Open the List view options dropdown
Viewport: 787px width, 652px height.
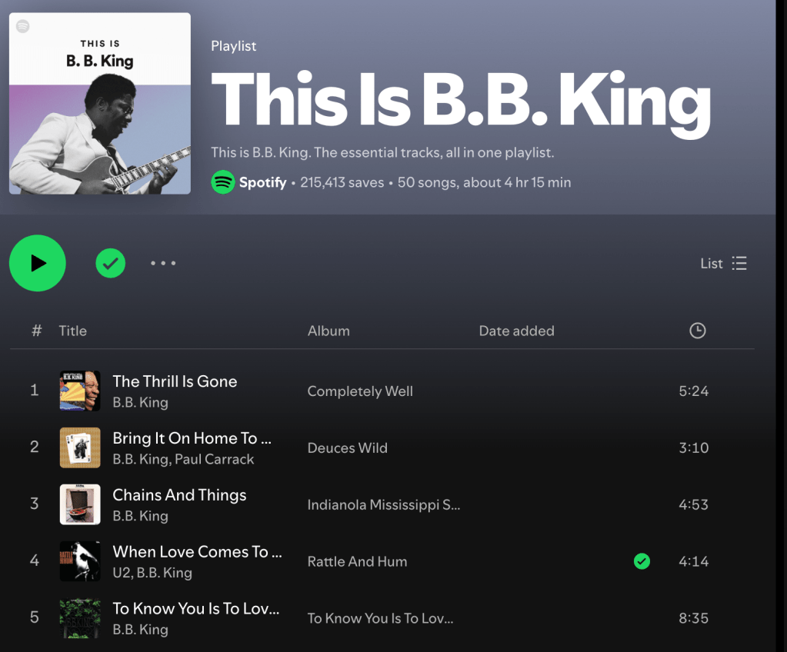pos(723,263)
